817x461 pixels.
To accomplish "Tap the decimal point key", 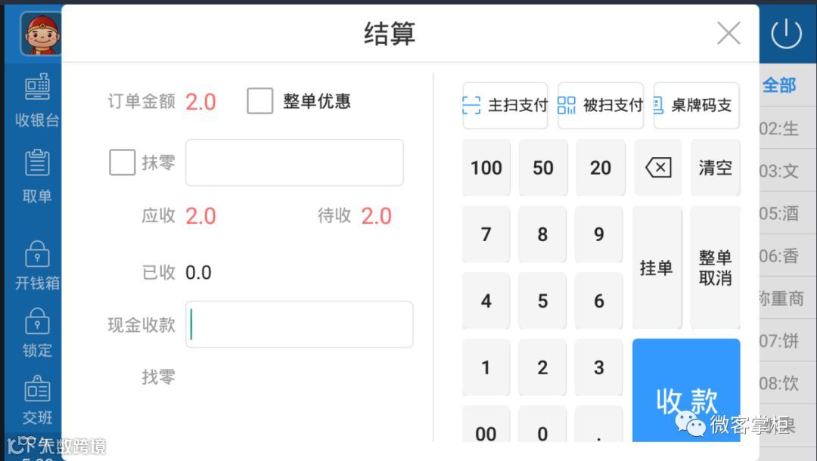I will pyautogui.click(x=599, y=425).
